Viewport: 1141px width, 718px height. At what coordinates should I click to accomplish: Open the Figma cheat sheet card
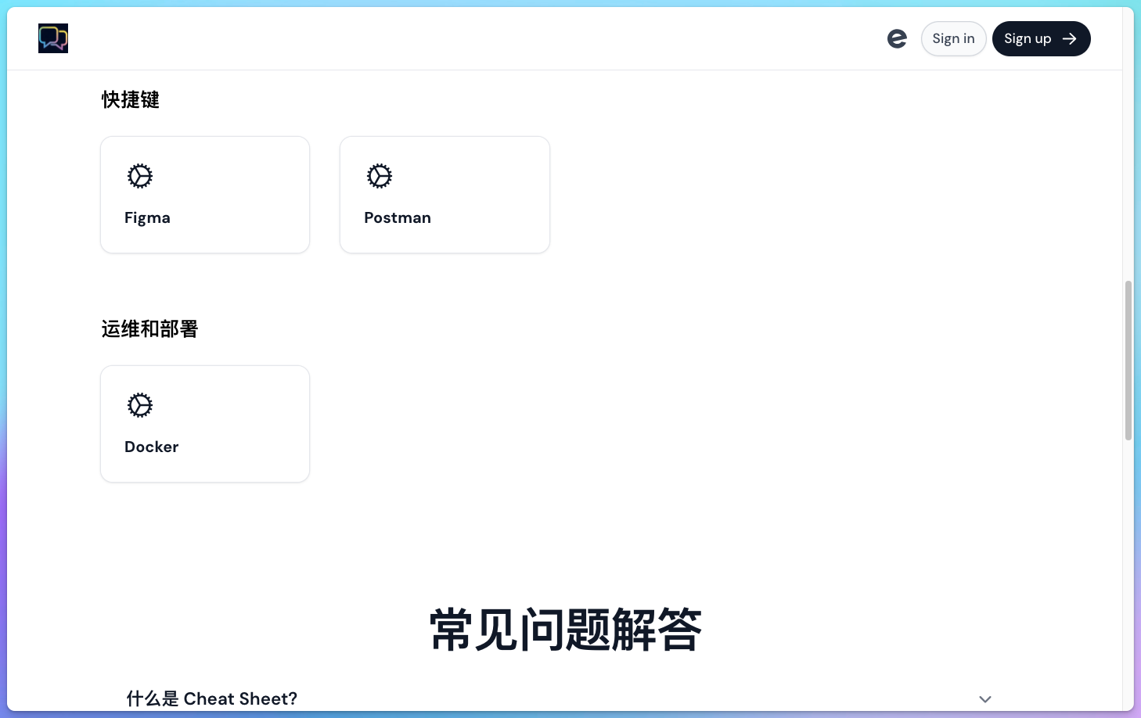(205, 194)
